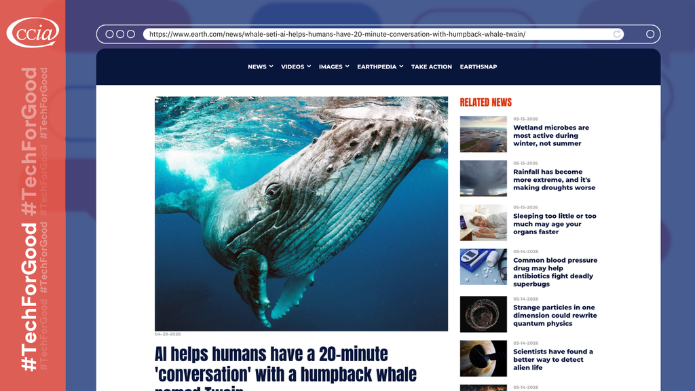The width and height of the screenshot is (695, 391).
Task: Read 'Scientists have found a better way' article
Action: pos(552,360)
